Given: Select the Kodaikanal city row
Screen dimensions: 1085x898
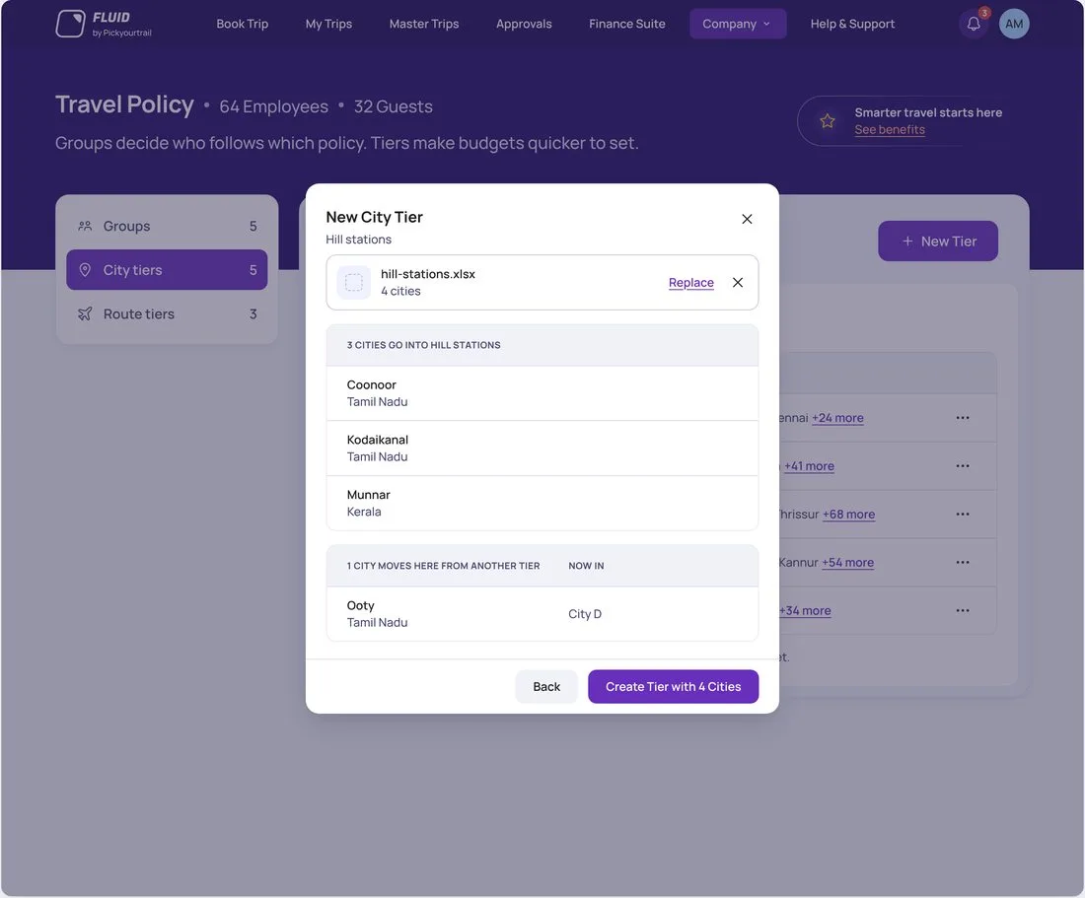Looking at the screenshot, I should point(542,448).
